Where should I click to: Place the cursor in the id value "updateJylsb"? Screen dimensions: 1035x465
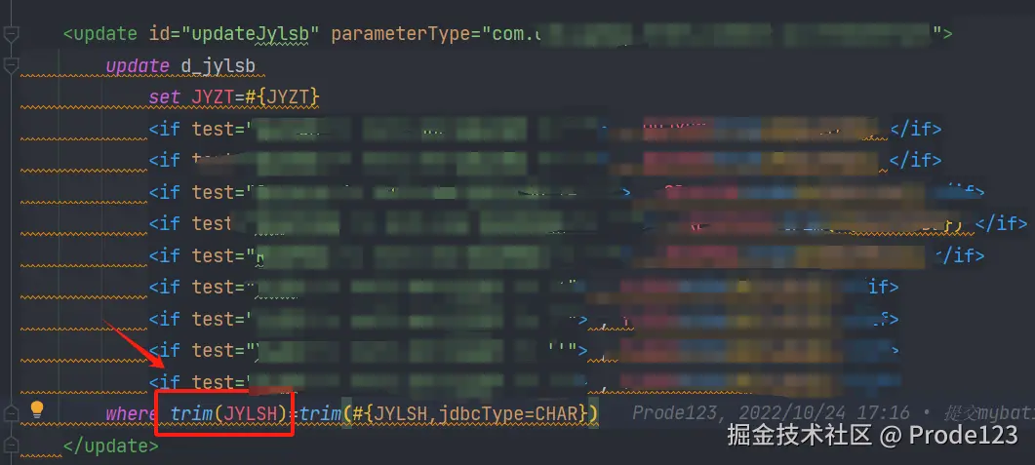pyautogui.click(x=250, y=34)
